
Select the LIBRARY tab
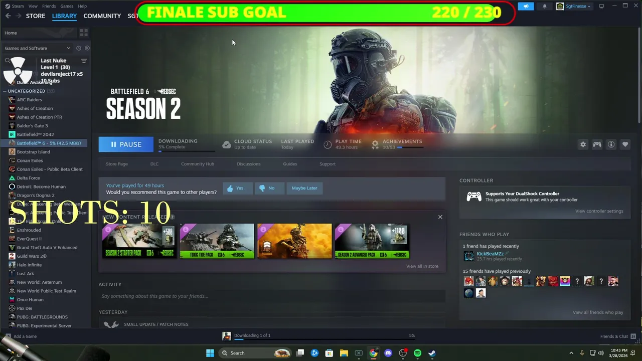tap(64, 16)
